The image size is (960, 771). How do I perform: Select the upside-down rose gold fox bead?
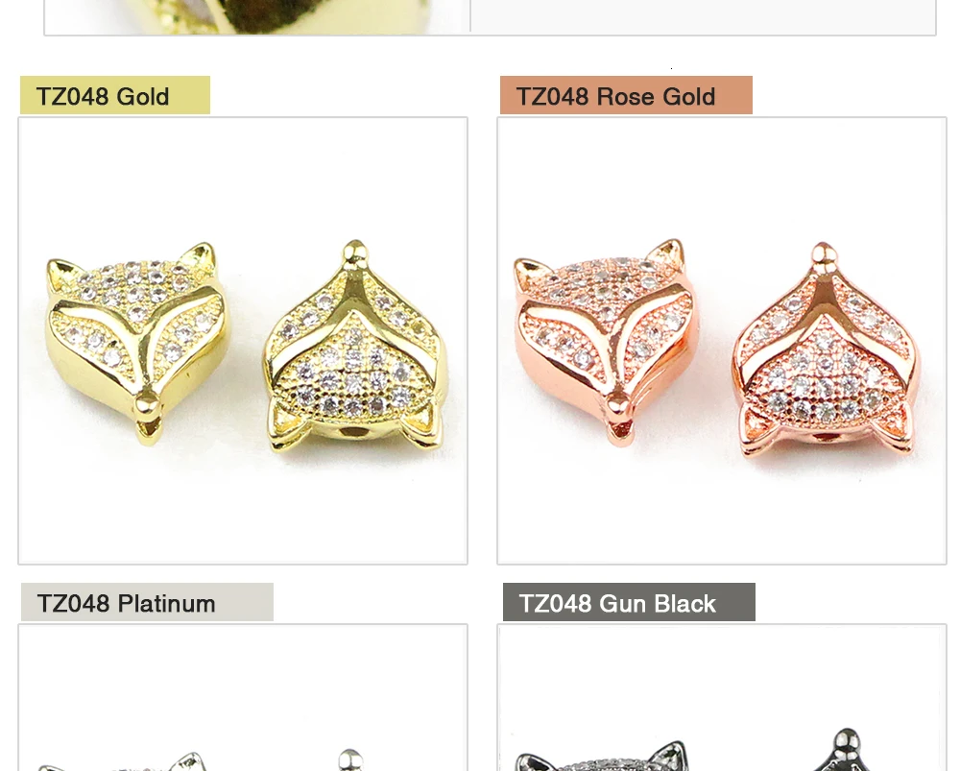[826, 350]
